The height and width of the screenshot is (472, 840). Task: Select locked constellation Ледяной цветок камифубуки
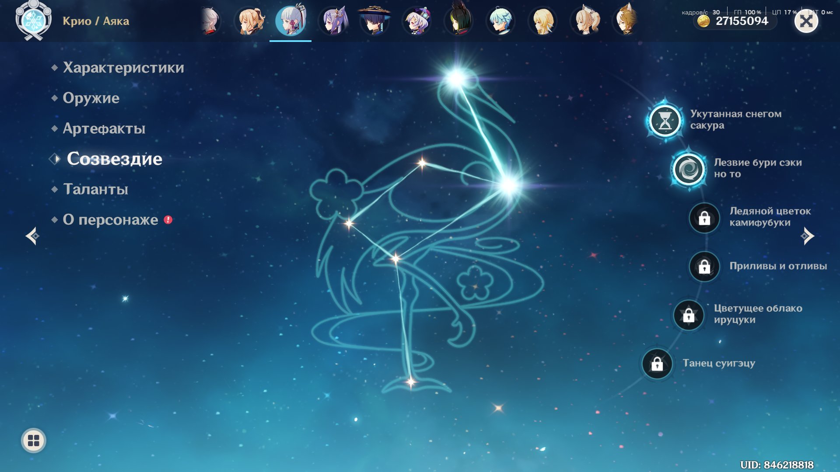pos(704,218)
